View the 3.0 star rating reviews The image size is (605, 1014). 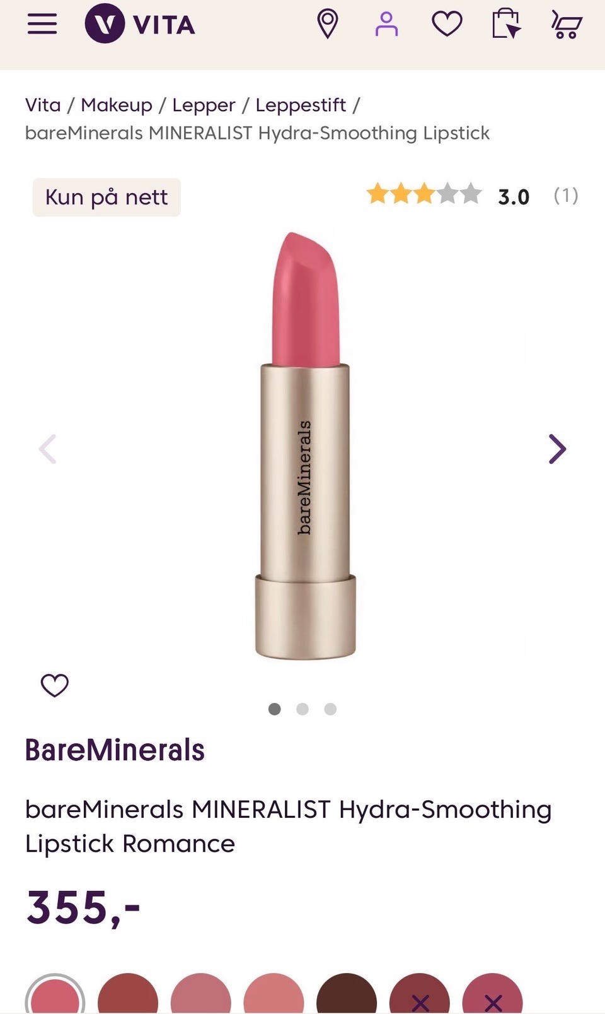coord(472,195)
